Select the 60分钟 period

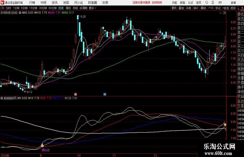click(x=53, y=8)
